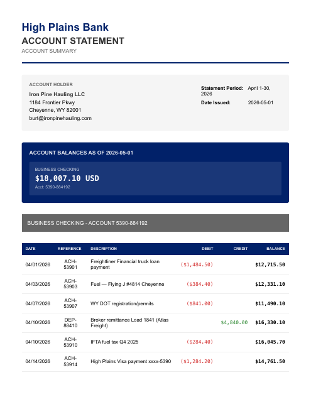Click the DEBIT column header
Screen dimensions: 311x402
coord(207,249)
